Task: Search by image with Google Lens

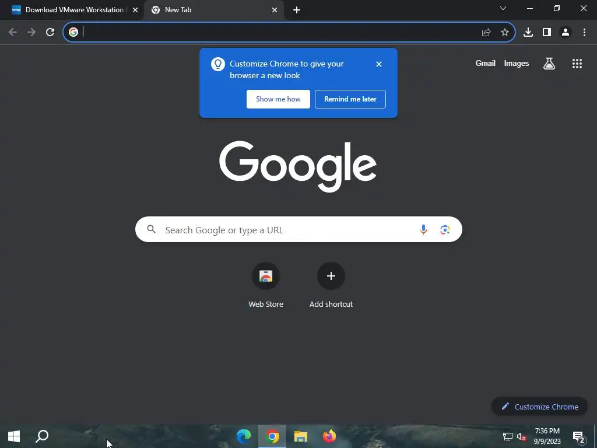Action: [445, 229]
